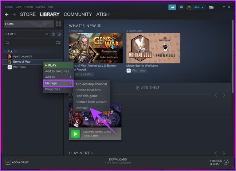Image resolution: width=236 pixels, height=171 pixels.
Task: Open the Community tab
Action: (78, 14)
